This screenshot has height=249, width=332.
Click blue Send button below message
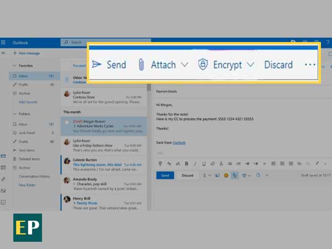coord(165,175)
